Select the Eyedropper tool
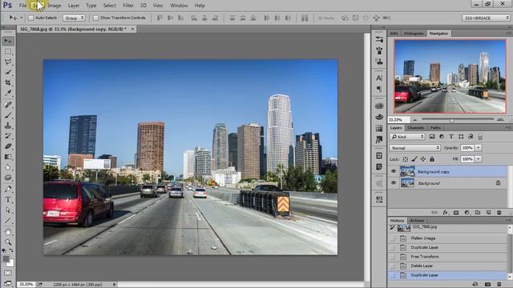 (x=8, y=93)
